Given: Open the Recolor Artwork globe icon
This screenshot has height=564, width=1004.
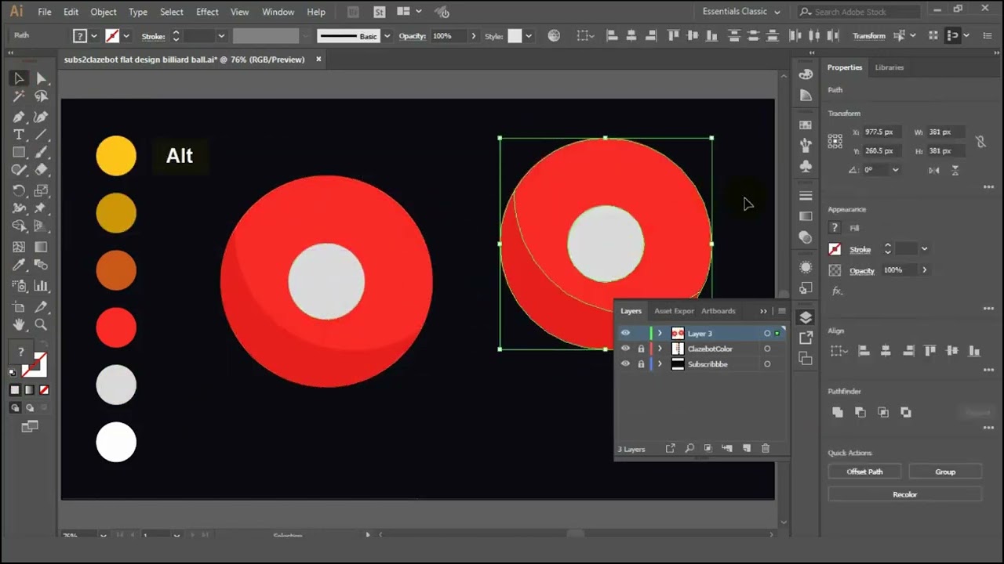Looking at the screenshot, I should click(554, 36).
